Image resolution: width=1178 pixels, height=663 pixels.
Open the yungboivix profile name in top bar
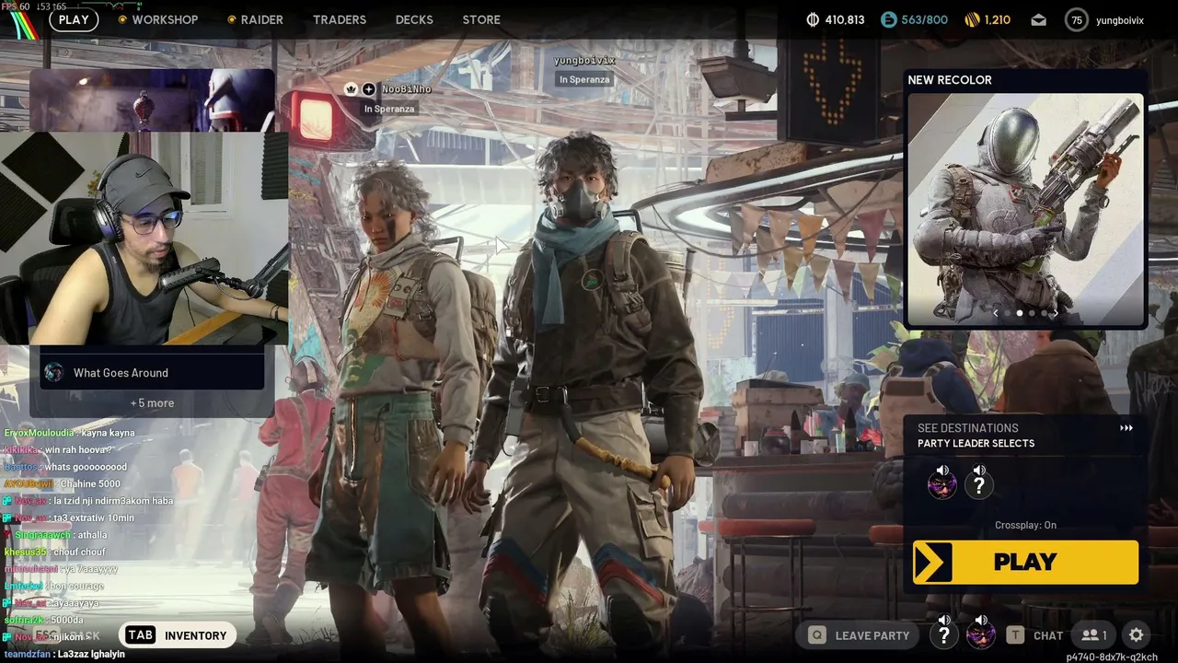click(1120, 20)
